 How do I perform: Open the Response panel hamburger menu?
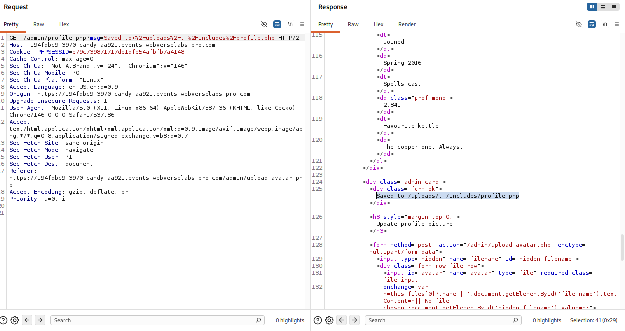617,24
